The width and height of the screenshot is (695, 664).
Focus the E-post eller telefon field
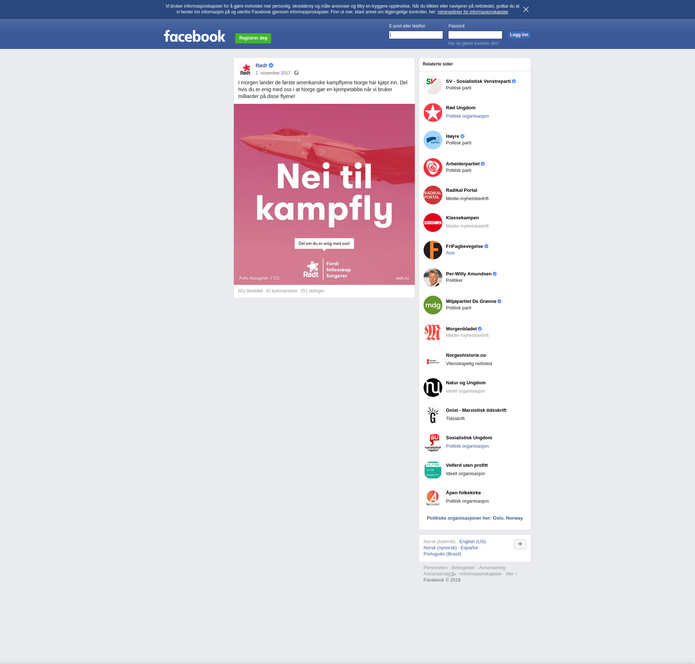click(416, 35)
